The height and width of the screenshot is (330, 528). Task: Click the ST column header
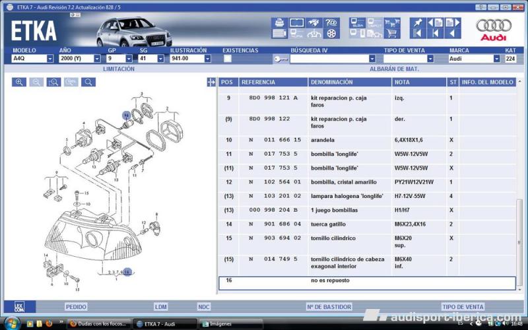coord(453,82)
